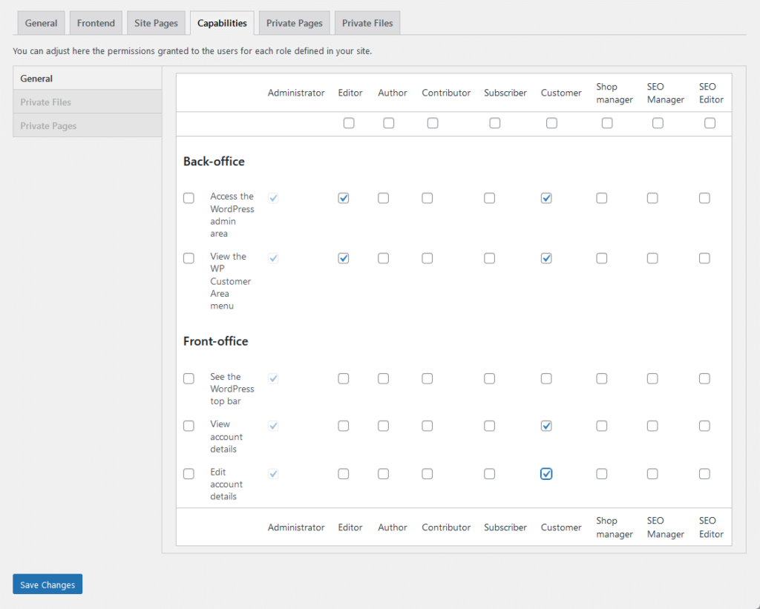Open Private Files in the left sidebar

tap(88, 102)
